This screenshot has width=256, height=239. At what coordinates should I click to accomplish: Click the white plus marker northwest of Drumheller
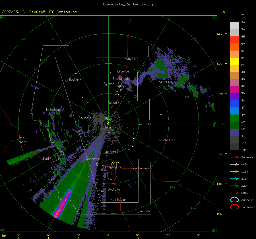(x=161, y=114)
